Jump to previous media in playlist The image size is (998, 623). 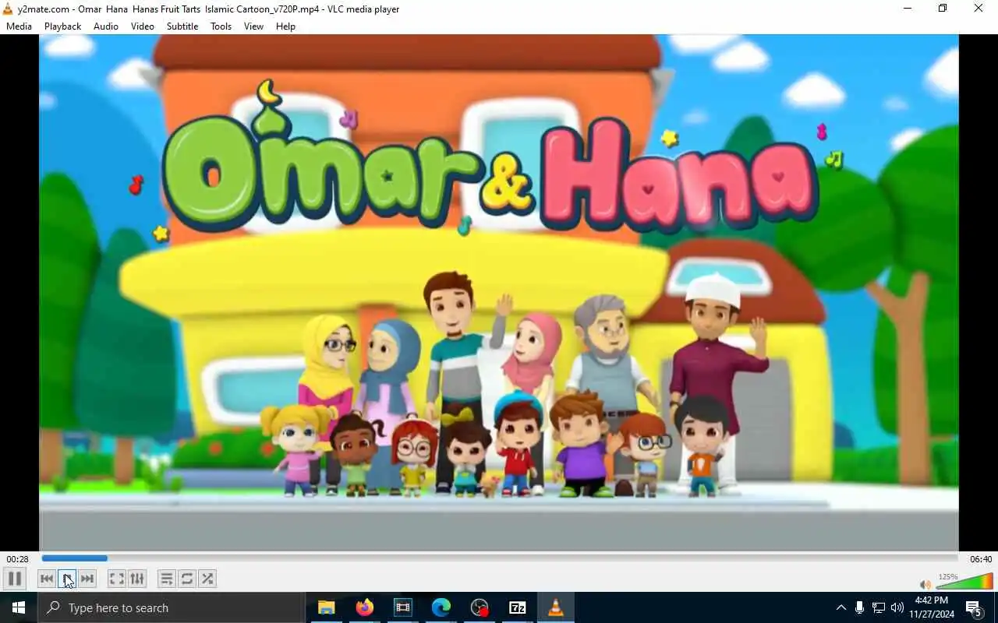47,579
